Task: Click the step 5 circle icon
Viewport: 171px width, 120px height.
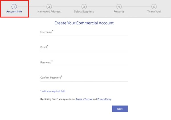Action: pyautogui.click(x=154, y=7)
